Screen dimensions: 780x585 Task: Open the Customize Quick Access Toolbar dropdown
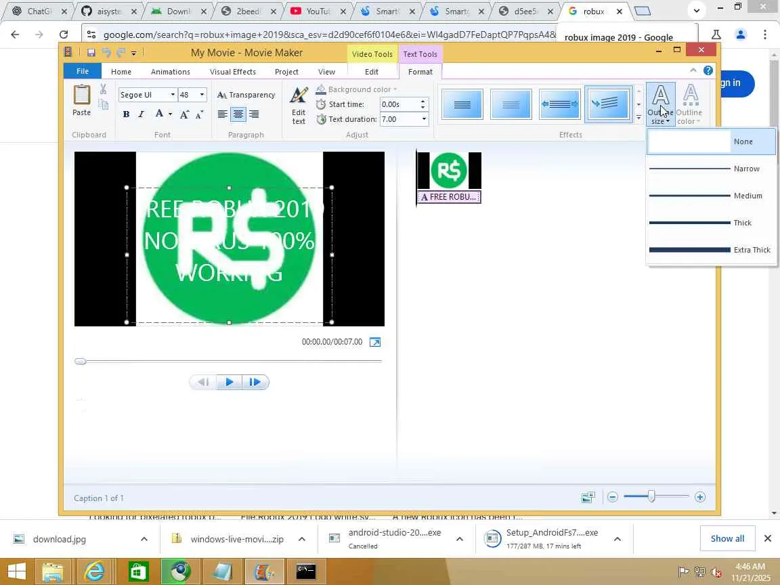[134, 53]
